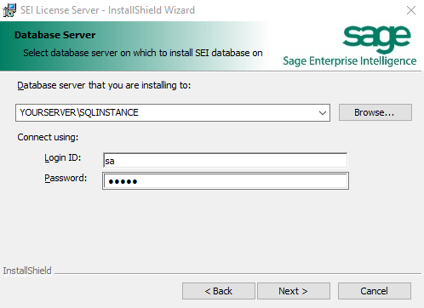Proceed with the Next > button

(294, 291)
